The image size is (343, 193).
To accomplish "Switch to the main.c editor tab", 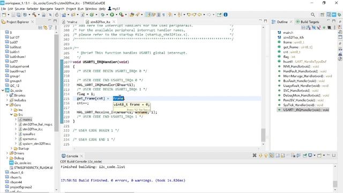I will pos(70,22).
